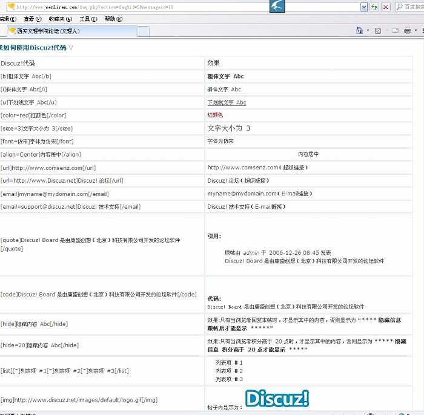Click the green Refresh button
The image size is (424, 415).
(x=374, y=7)
